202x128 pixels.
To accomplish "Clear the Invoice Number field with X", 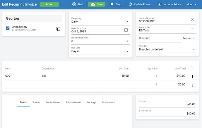I will coord(192,20).
